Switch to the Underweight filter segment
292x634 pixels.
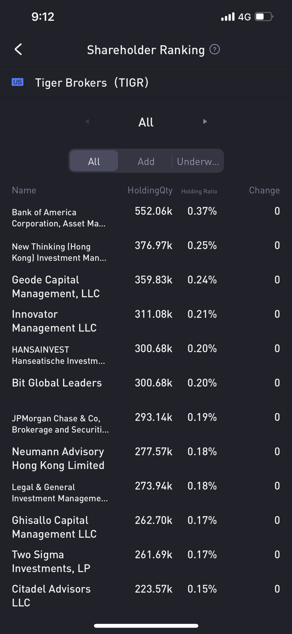tap(198, 161)
